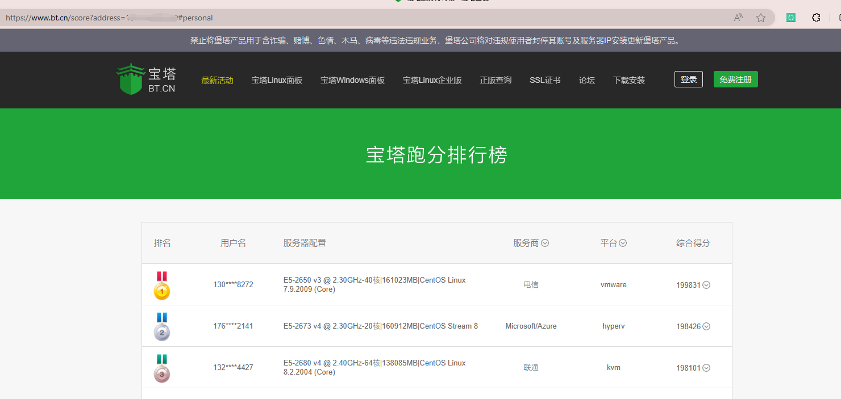Select username 130****8272
The image size is (841, 399).
(x=234, y=285)
